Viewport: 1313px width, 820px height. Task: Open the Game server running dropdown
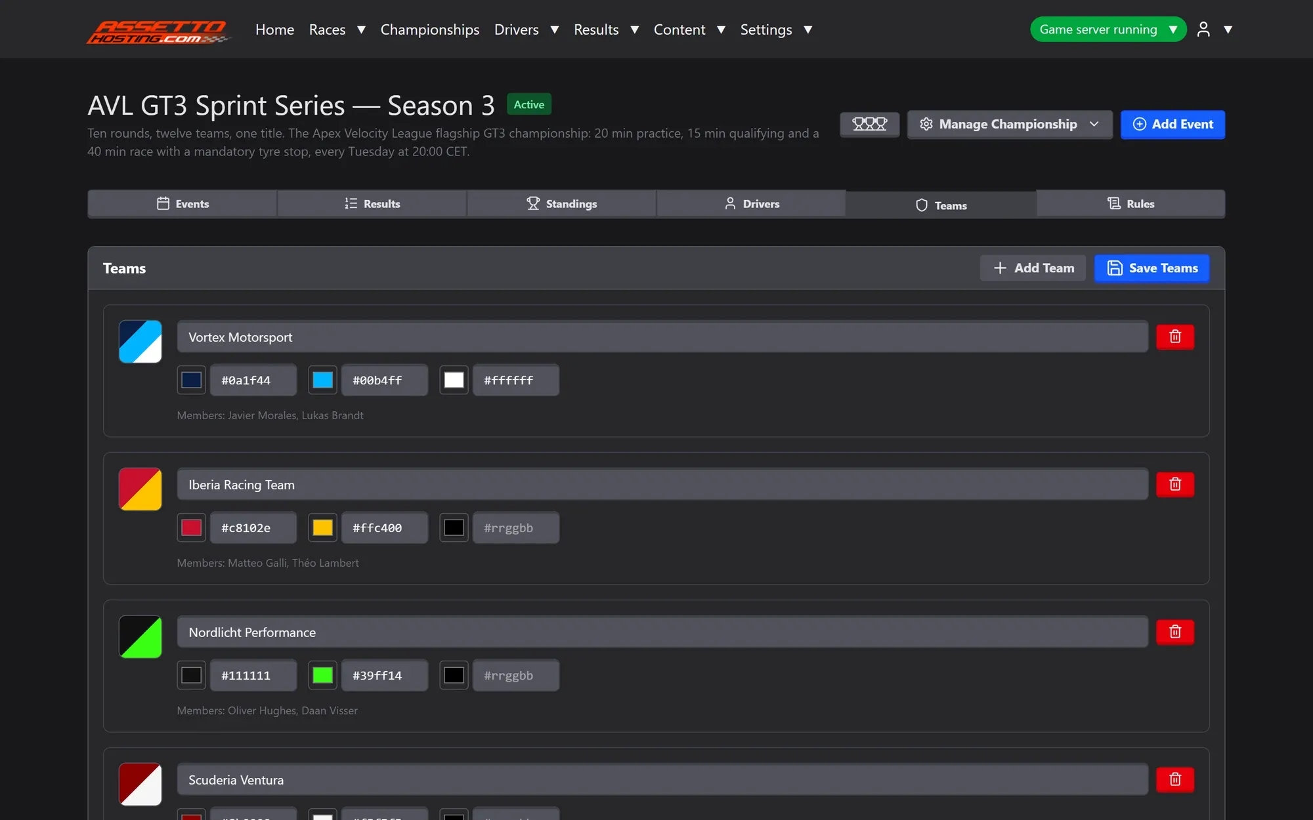click(1108, 30)
